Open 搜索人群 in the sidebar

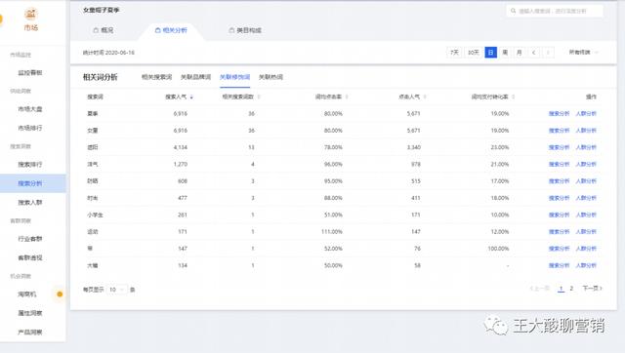(30, 203)
